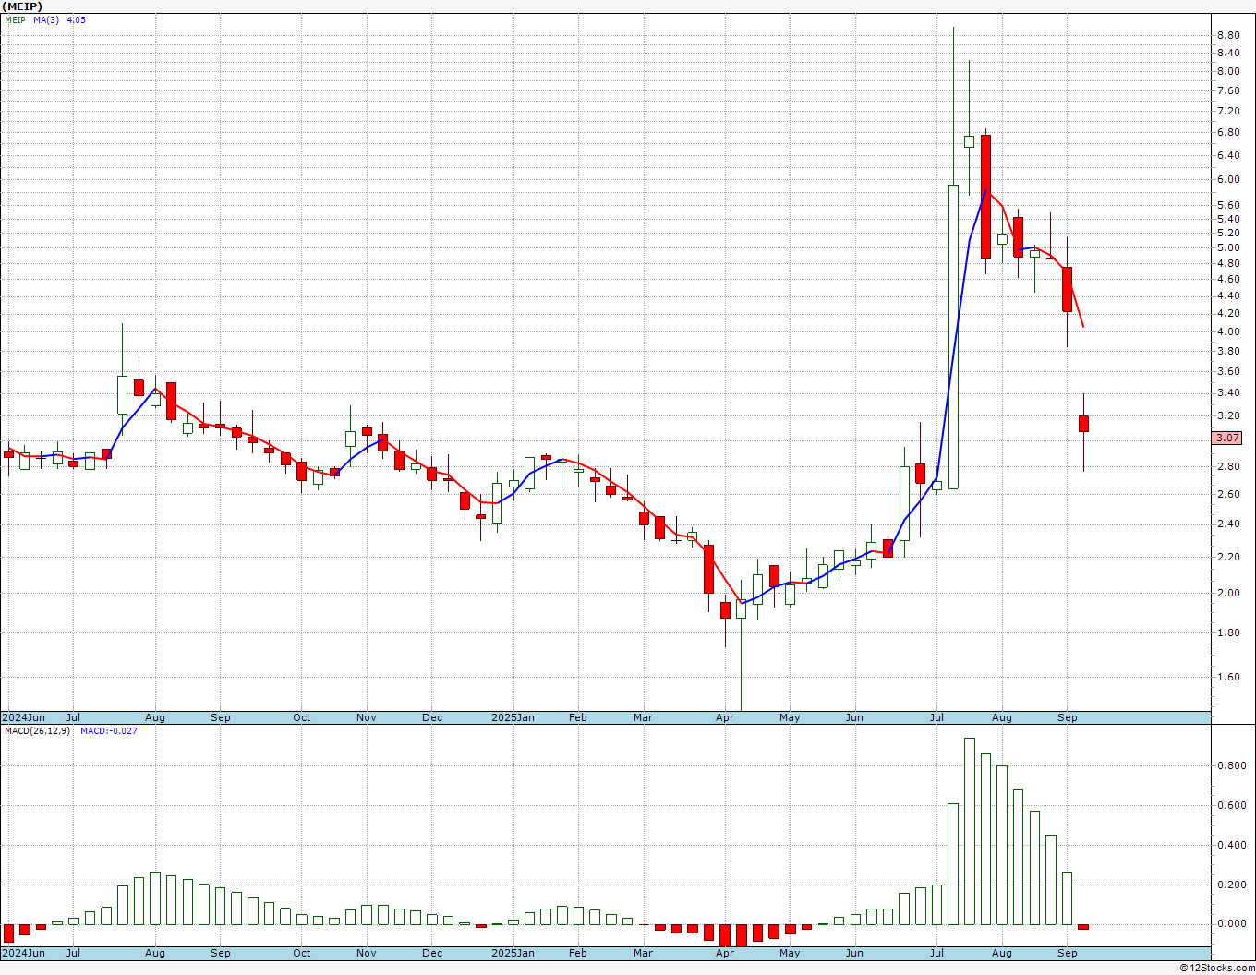
Task: Click the (MEIP) chart title
Action: [21, 6]
